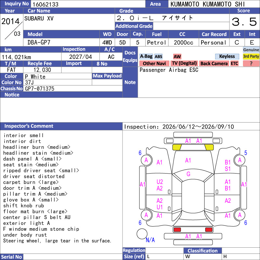The width and height of the screenshot is (260, 260).
Task: Click the Additional Grade label
Action: click(x=134, y=26)
